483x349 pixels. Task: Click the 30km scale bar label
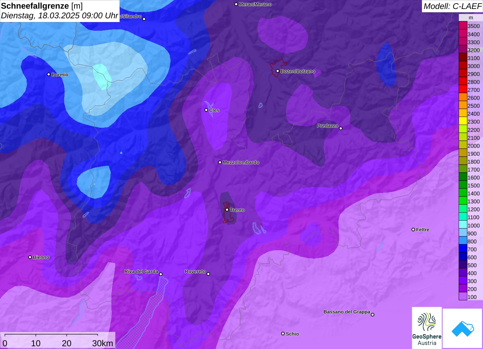click(102, 343)
